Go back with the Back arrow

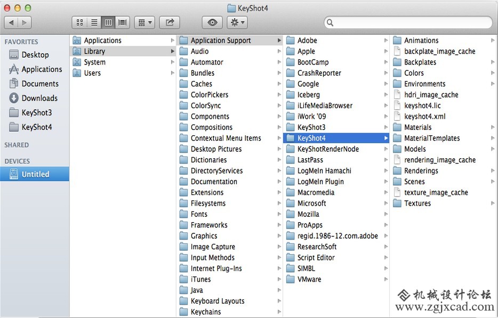pyautogui.click(x=11, y=22)
